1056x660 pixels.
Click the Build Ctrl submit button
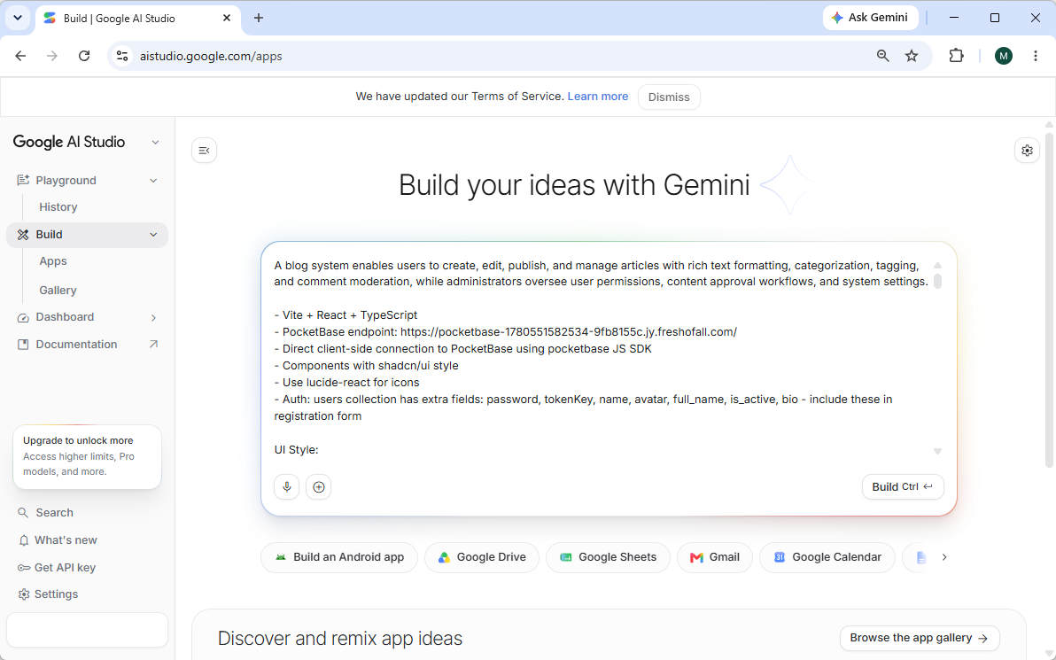click(x=903, y=487)
